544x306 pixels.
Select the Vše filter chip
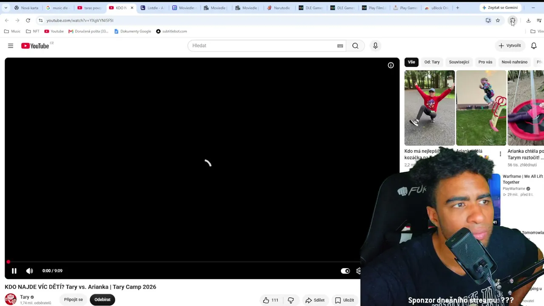click(411, 62)
